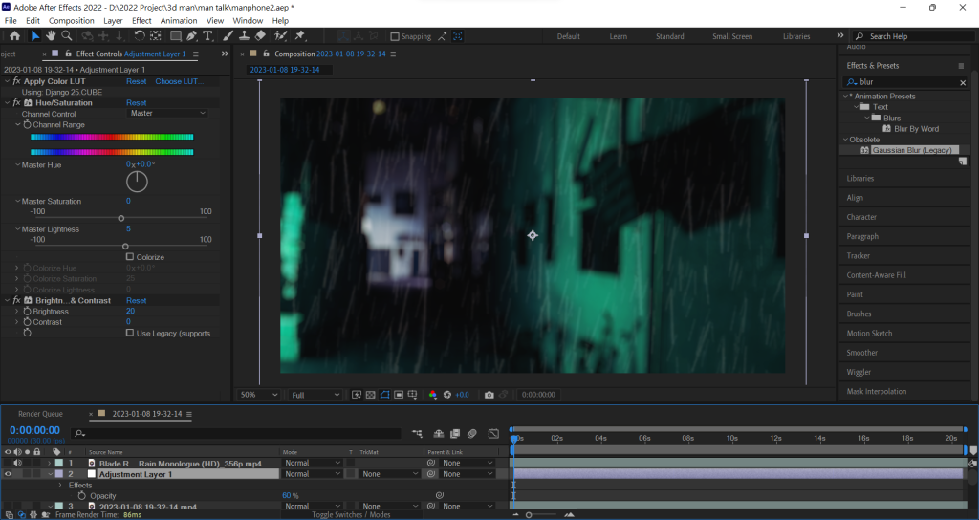Screen dimensions: 979x520
Task: Open the Full resolution dropdown
Action: coord(315,395)
